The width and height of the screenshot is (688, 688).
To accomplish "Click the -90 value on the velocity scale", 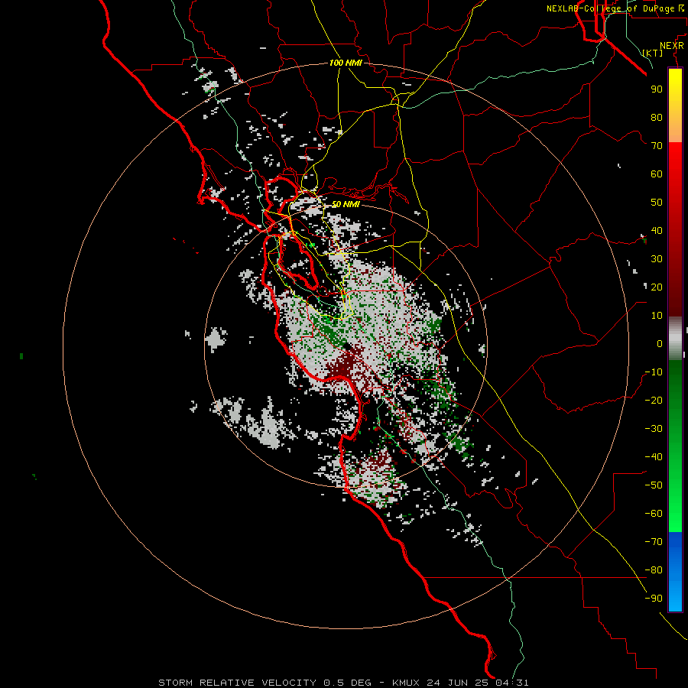I will click(x=654, y=599).
